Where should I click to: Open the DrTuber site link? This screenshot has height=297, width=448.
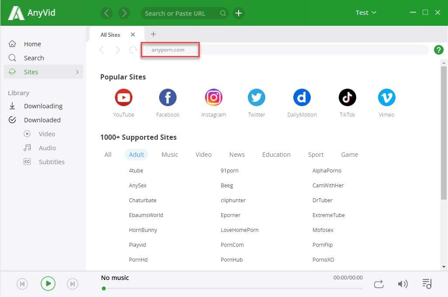tap(322, 200)
